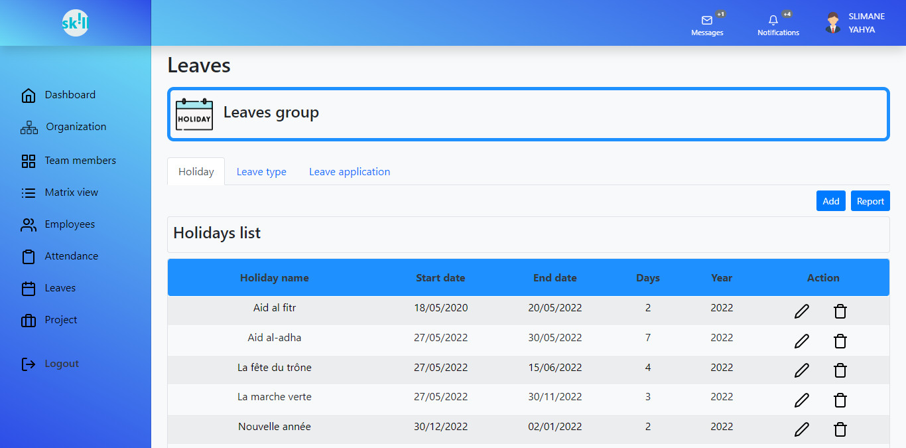Delete the Aid al-adha holiday row
This screenshot has width=906, height=448.
840,341
